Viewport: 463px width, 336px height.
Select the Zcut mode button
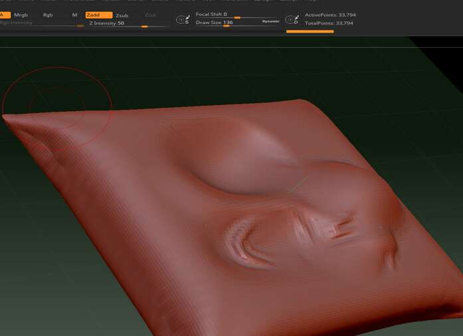151,15
